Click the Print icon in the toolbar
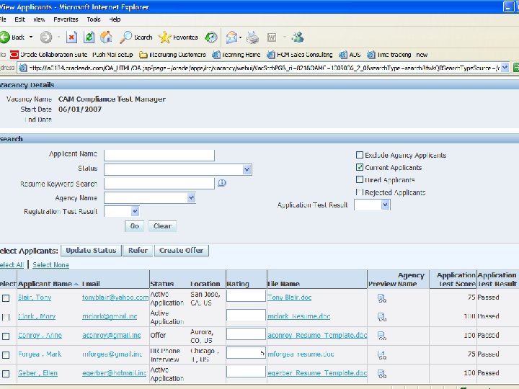Viewport: 519px width, 389px height. point(252,37)
